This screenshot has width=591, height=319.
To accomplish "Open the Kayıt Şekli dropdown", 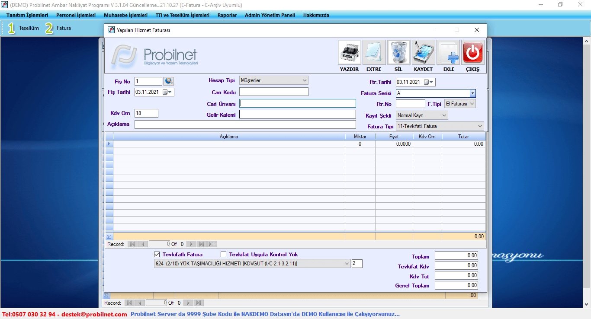I will coord(444,115).
